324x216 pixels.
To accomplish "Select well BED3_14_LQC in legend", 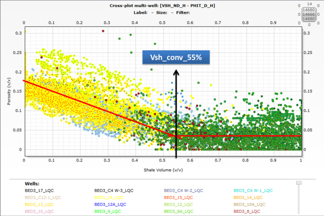I will (248, 198).
